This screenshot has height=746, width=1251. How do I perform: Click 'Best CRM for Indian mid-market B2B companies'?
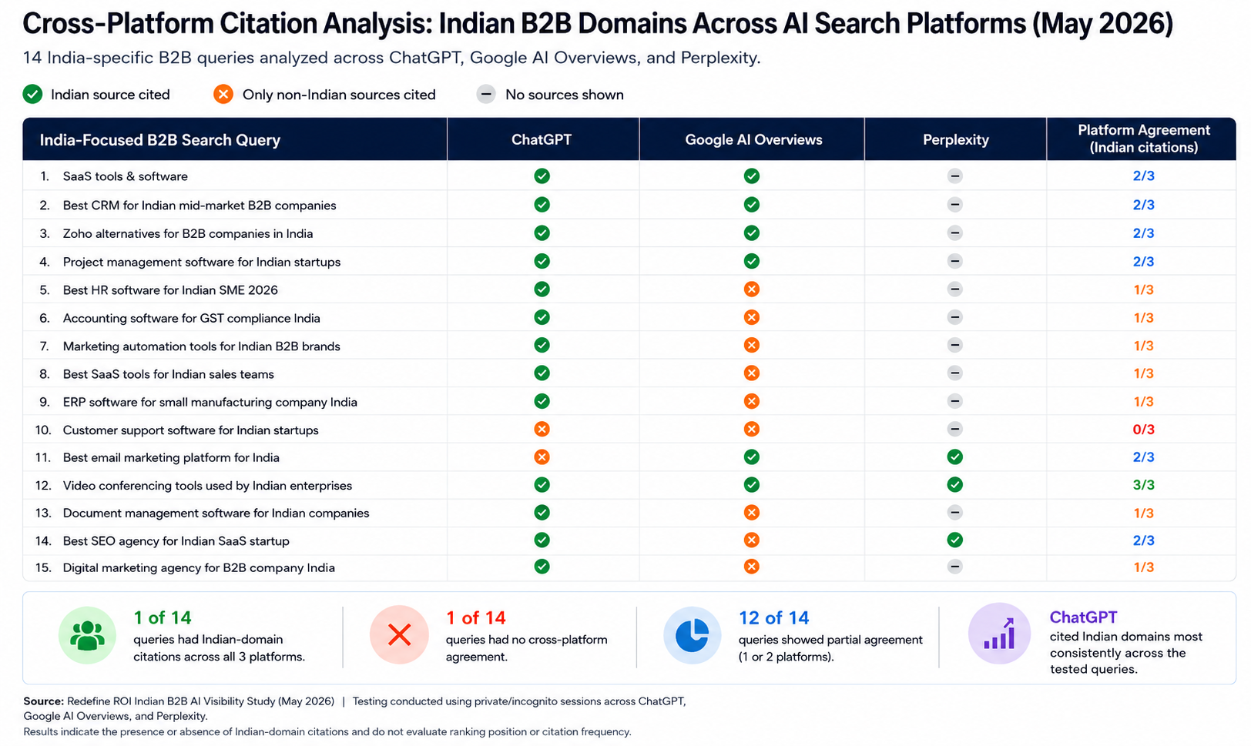pyautogui.click(x=200, y=206)
